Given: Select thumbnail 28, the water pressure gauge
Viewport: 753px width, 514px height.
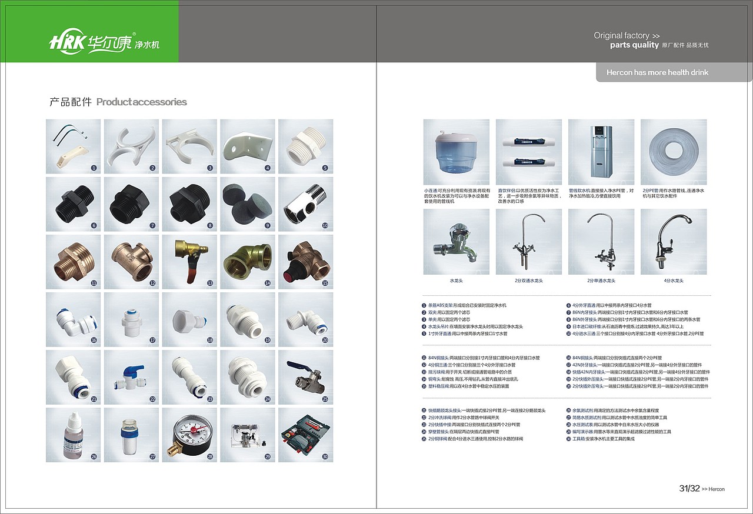Looking at the screenshot, I should tap(189, 435).
